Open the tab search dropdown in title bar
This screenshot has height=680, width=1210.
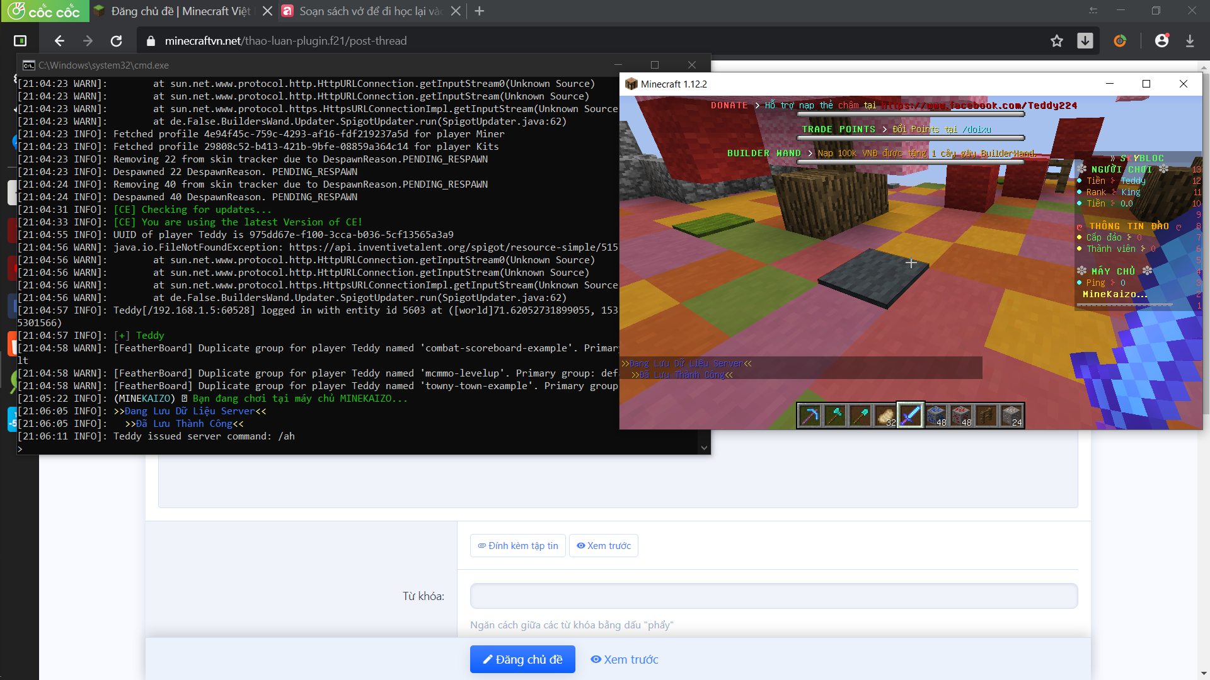click(1093, 11)
